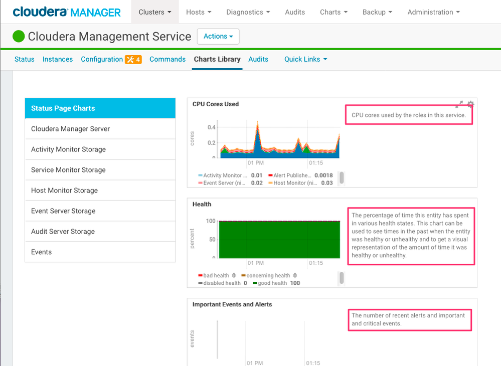Open the Administration menu
The height and width of the screenshot is (366, 501).
tap(433, 12)
